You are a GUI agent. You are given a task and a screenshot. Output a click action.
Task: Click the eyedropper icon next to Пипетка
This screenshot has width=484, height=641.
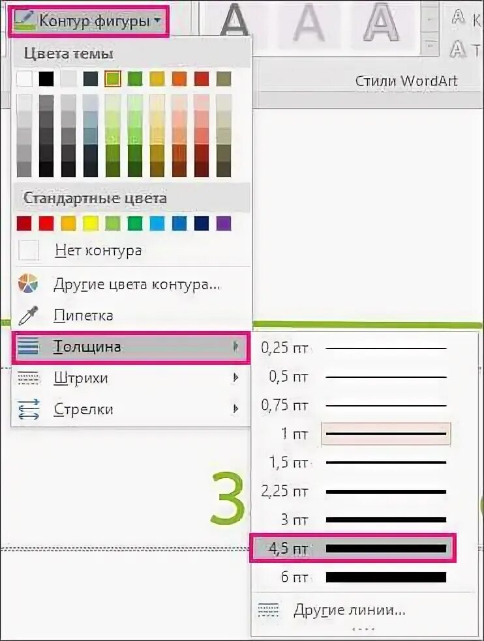pos(29,317)
